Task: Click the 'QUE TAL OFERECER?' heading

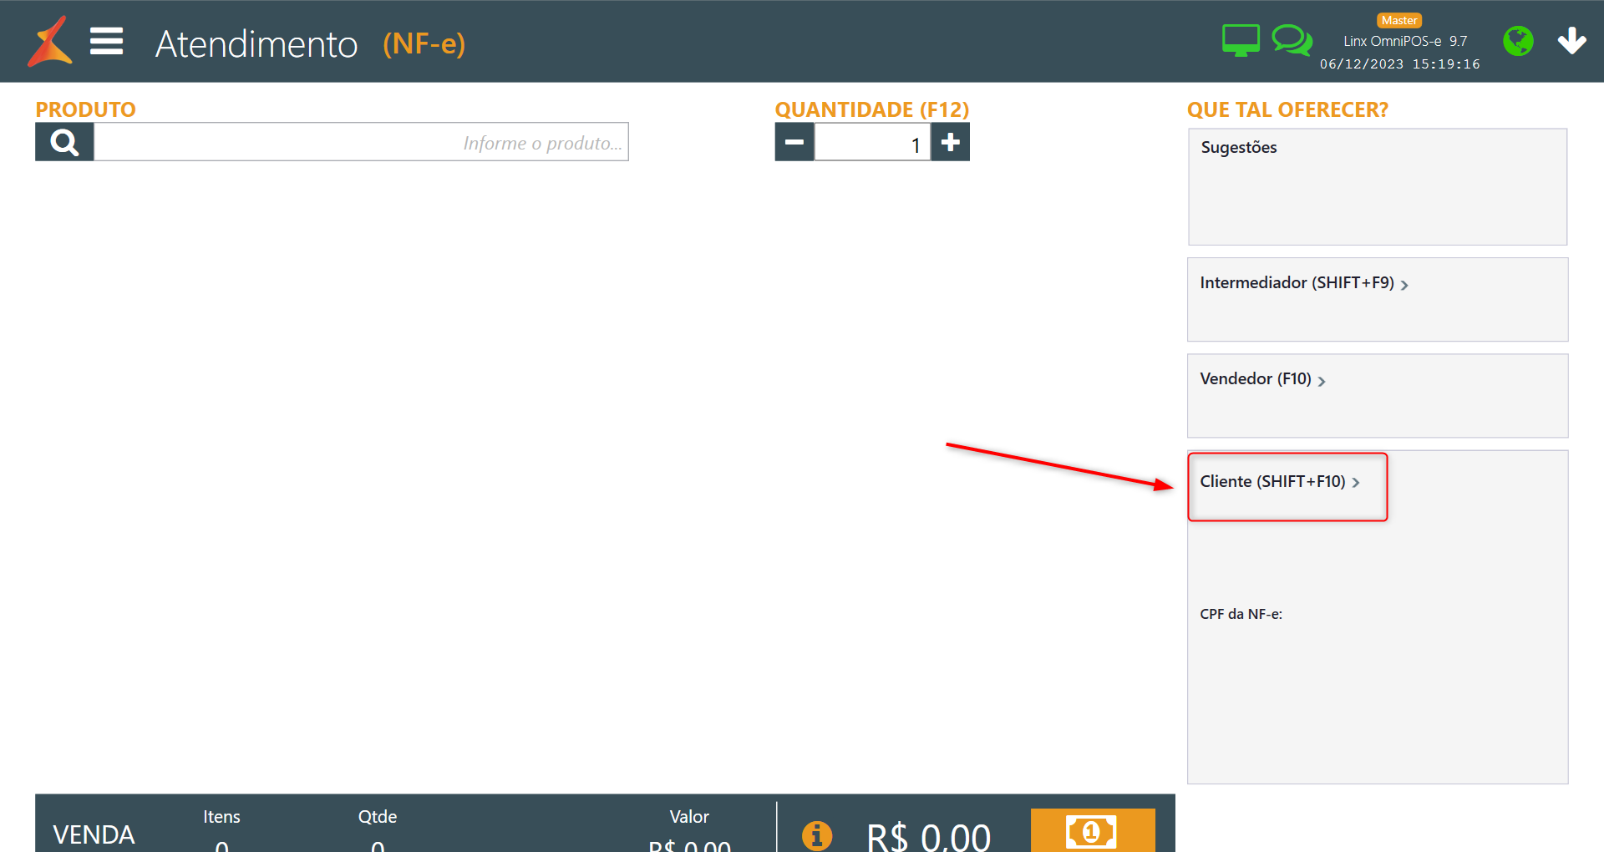Action: pyautogui.click(x=1287, y=109)
